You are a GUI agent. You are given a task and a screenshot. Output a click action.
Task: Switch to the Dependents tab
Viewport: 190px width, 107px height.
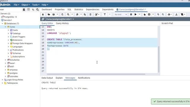click(108, 10)
